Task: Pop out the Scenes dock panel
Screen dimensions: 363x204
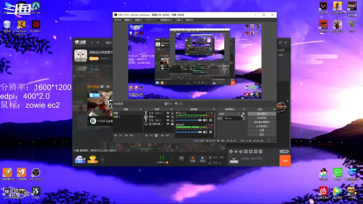Action: click(141, 109)
